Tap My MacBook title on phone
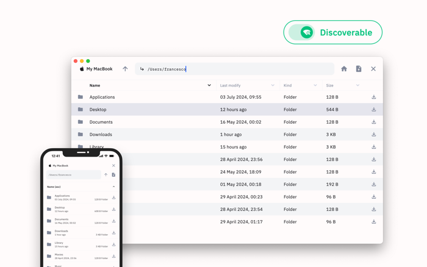The width and height of the screenshot is (427, 267). pyautogui.click(x=60, y=165)
